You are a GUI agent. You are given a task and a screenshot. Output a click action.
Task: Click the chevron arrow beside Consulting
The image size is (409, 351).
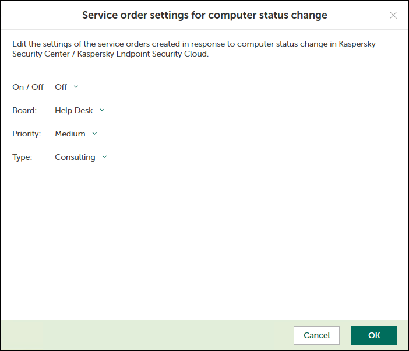coord(104,157)
